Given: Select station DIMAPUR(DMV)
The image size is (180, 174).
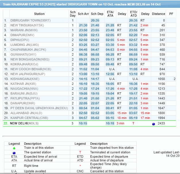Looking at the screenshot, I should [x=22, y=35].
